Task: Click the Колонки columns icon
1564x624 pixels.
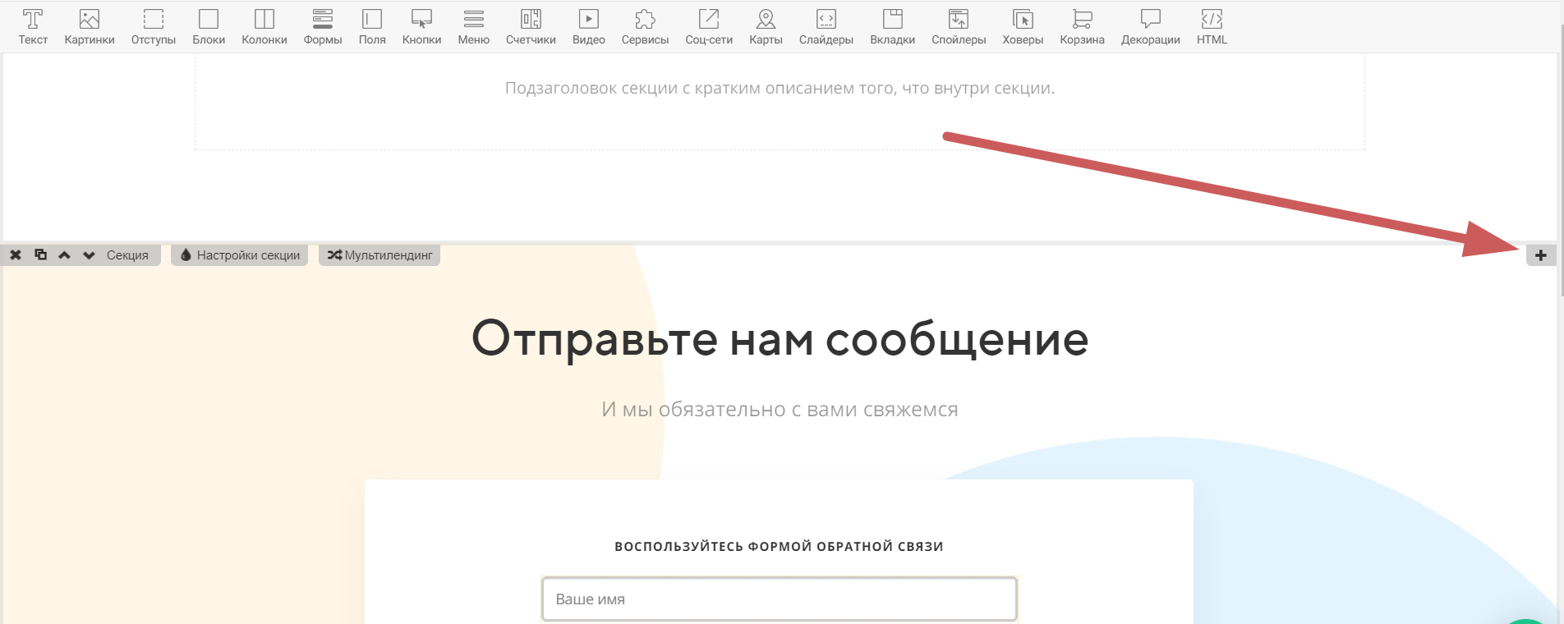Action: (x=264, y=26)
